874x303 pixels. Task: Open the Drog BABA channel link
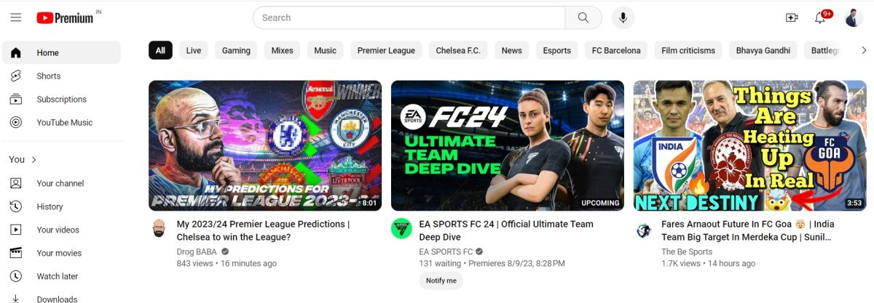tap(197, 251)
